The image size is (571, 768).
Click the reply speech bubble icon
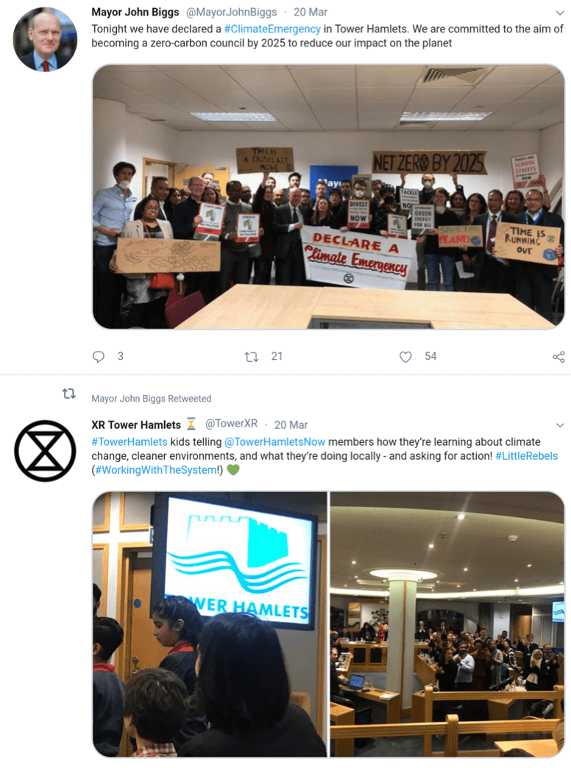[98, 357]
